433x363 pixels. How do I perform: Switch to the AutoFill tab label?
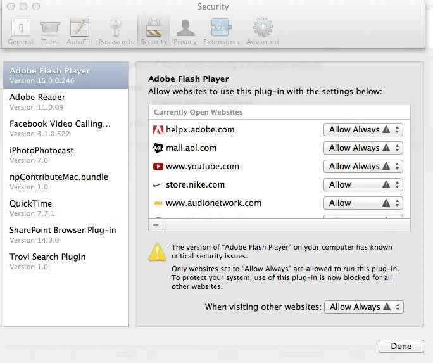pyautogui.click(x=79, y=42)
